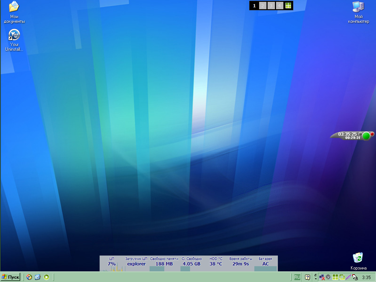This screenshot has height=282, width=376.
Task: Open the RU language indicator
Action: (297, 277)
